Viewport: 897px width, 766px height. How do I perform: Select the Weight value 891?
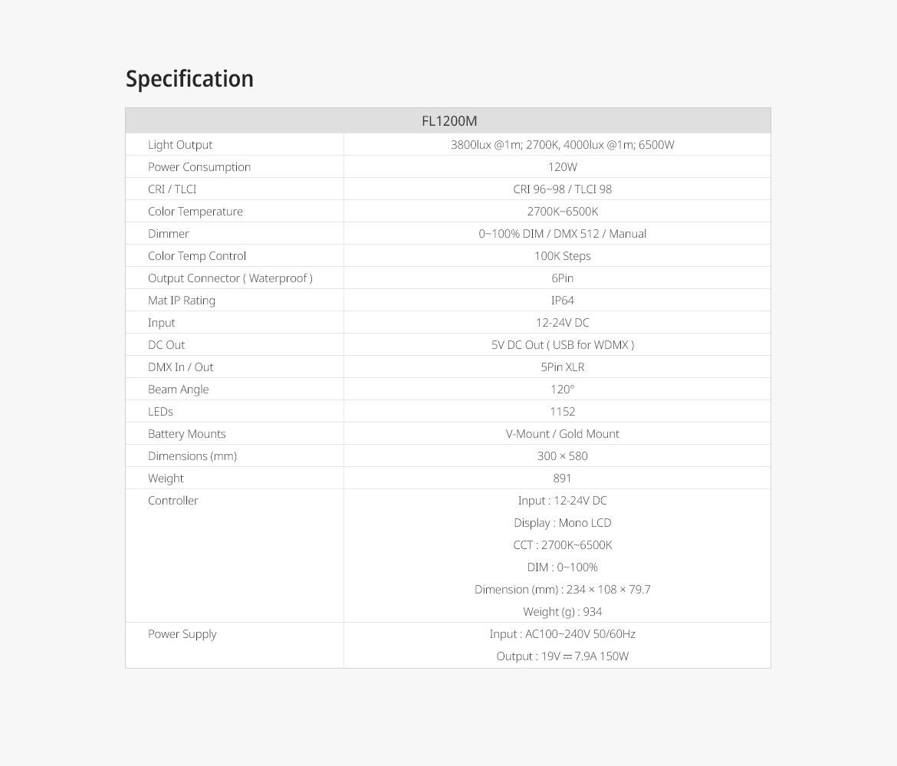(x=562, y=478)
